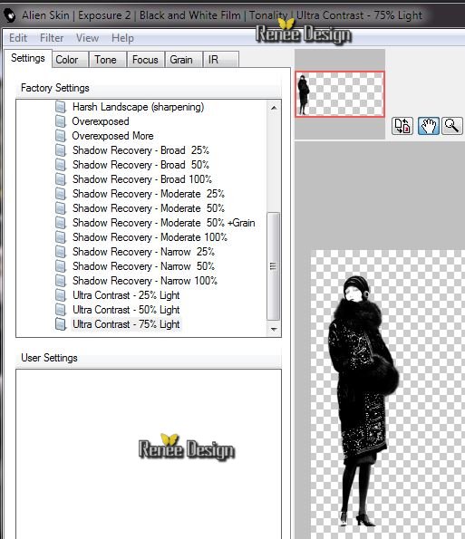Choose Shadow Recovery - Broad 100% preset

click(142, 179)
